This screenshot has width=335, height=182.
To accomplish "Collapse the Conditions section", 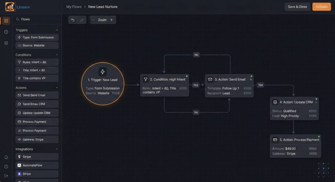I will tap(57, 55).
